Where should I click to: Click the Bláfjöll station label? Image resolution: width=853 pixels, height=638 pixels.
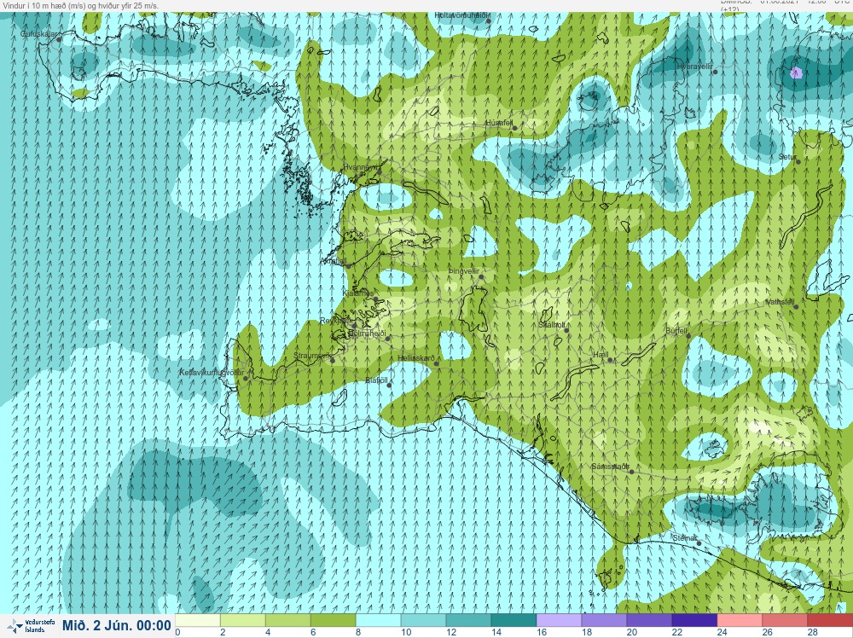pos(376,380)
